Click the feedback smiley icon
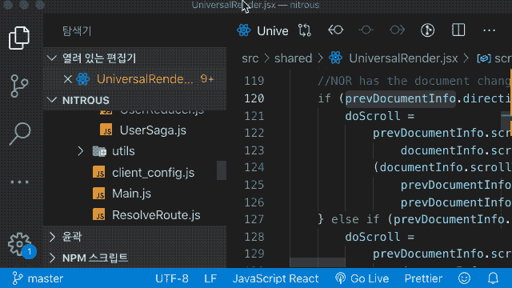 (464, 278)
